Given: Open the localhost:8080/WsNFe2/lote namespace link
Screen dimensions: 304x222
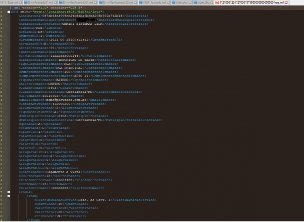Looking at the screenshot, I should point(67,12).
